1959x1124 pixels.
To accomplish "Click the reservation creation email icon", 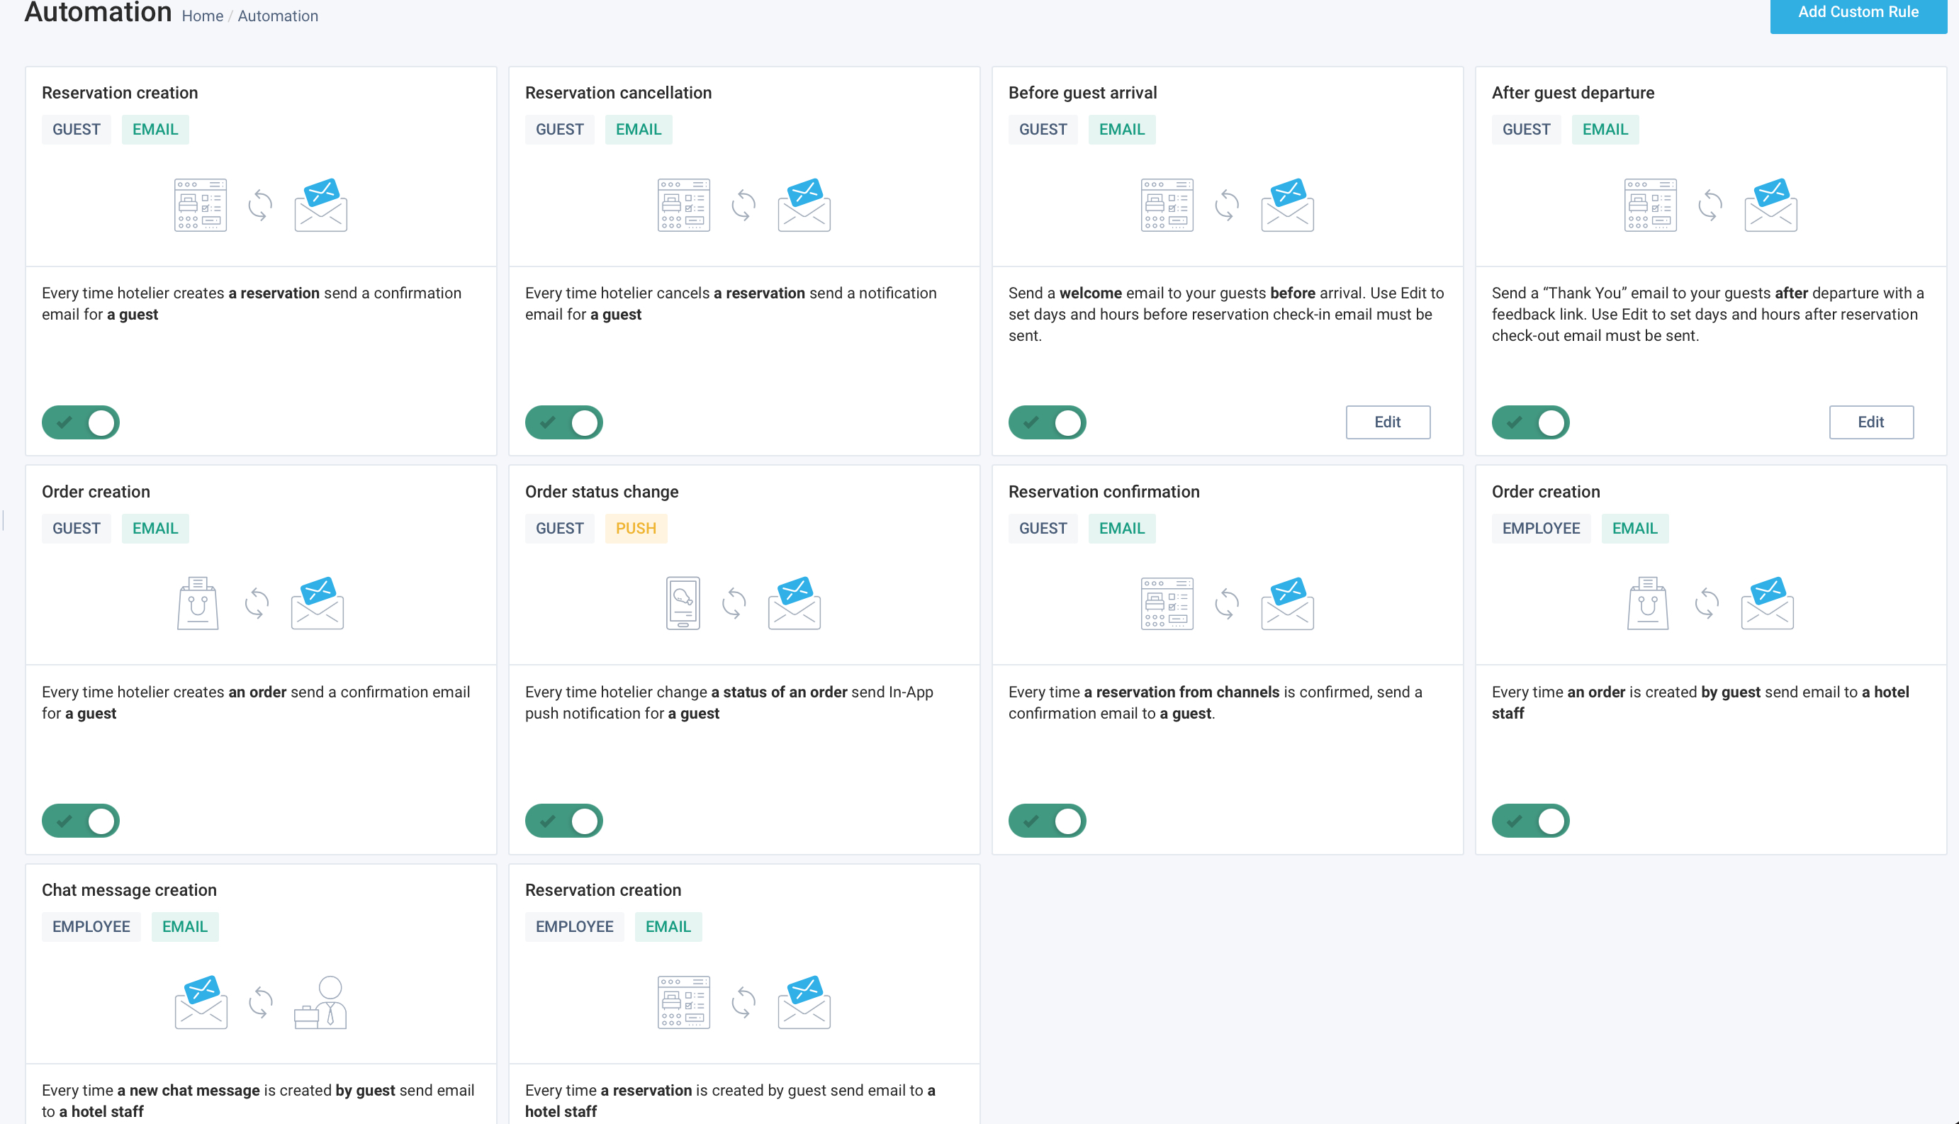I will 320,203.
